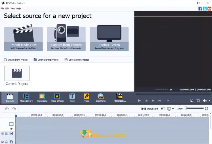This screenshot has height=144, width=212.
Task: Click the preview seek bar
Action: [173, 94]
